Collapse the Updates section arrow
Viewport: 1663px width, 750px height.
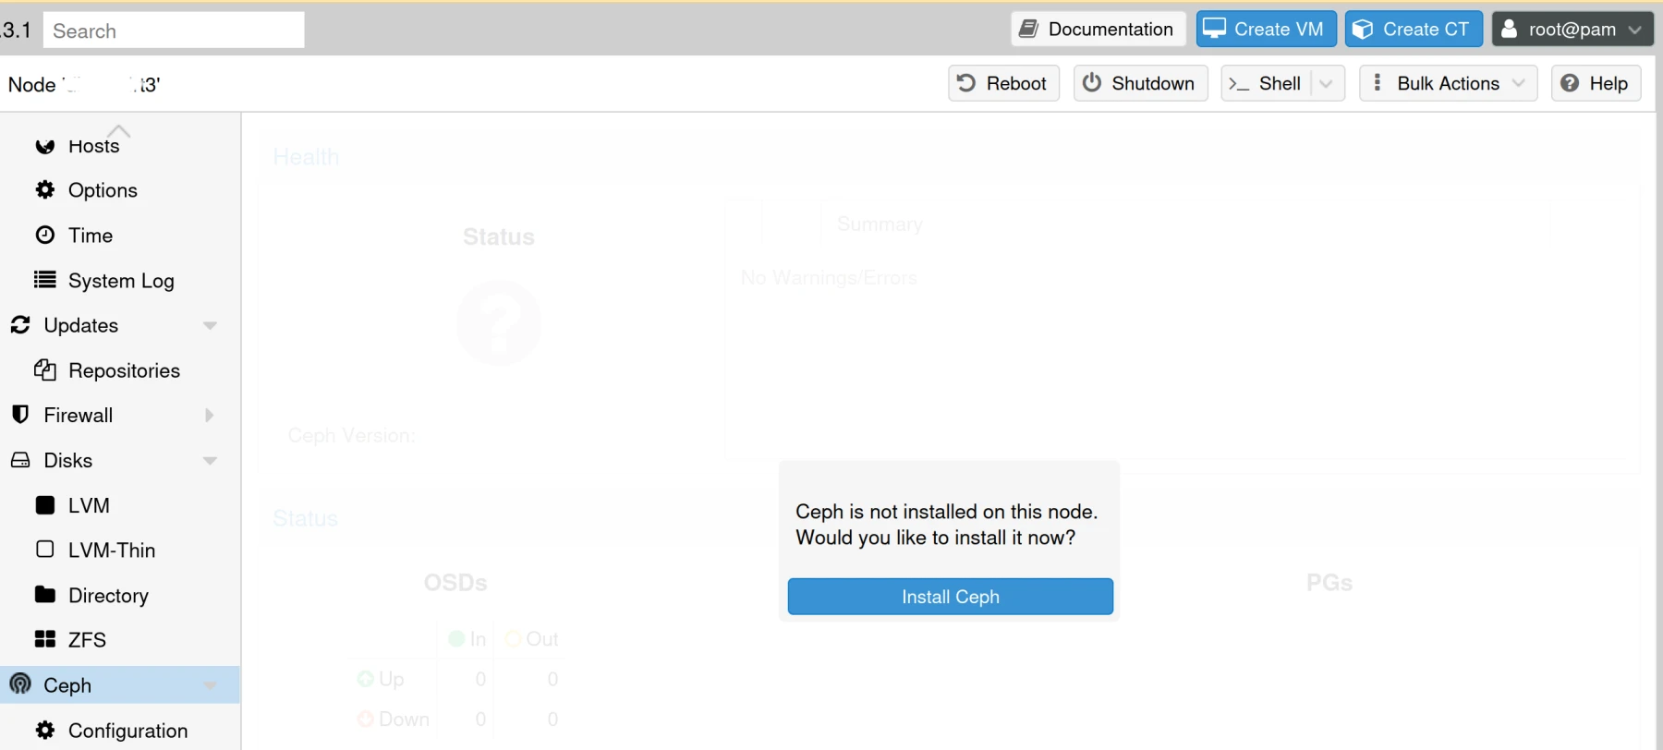(x=210, y=325)
